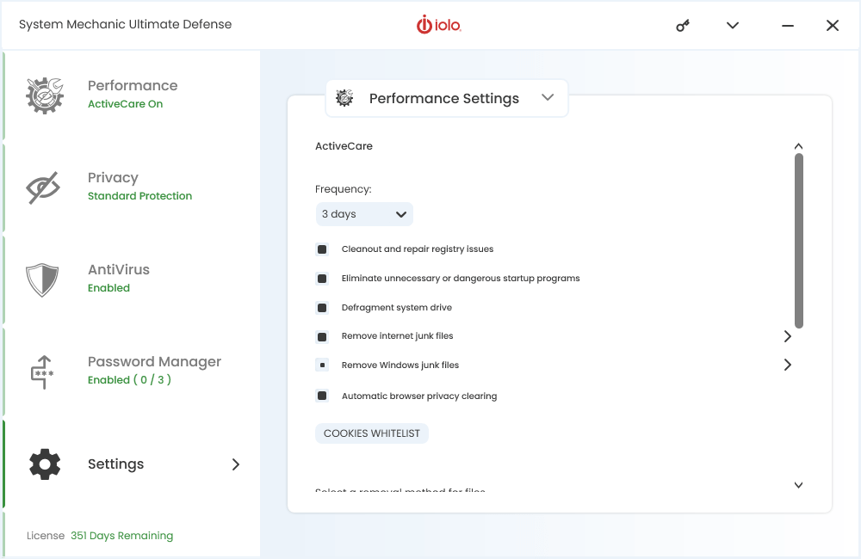Disable Automatic browser privacy clearing
Screen dimensions: 861x559
(x=322, y=396)
